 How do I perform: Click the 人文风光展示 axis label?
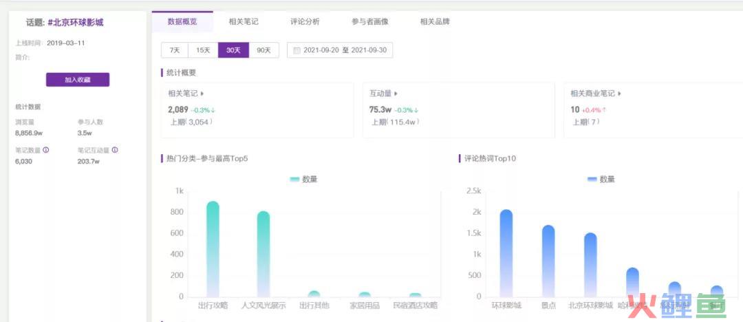pyautogui.click(x=263, y=305)
